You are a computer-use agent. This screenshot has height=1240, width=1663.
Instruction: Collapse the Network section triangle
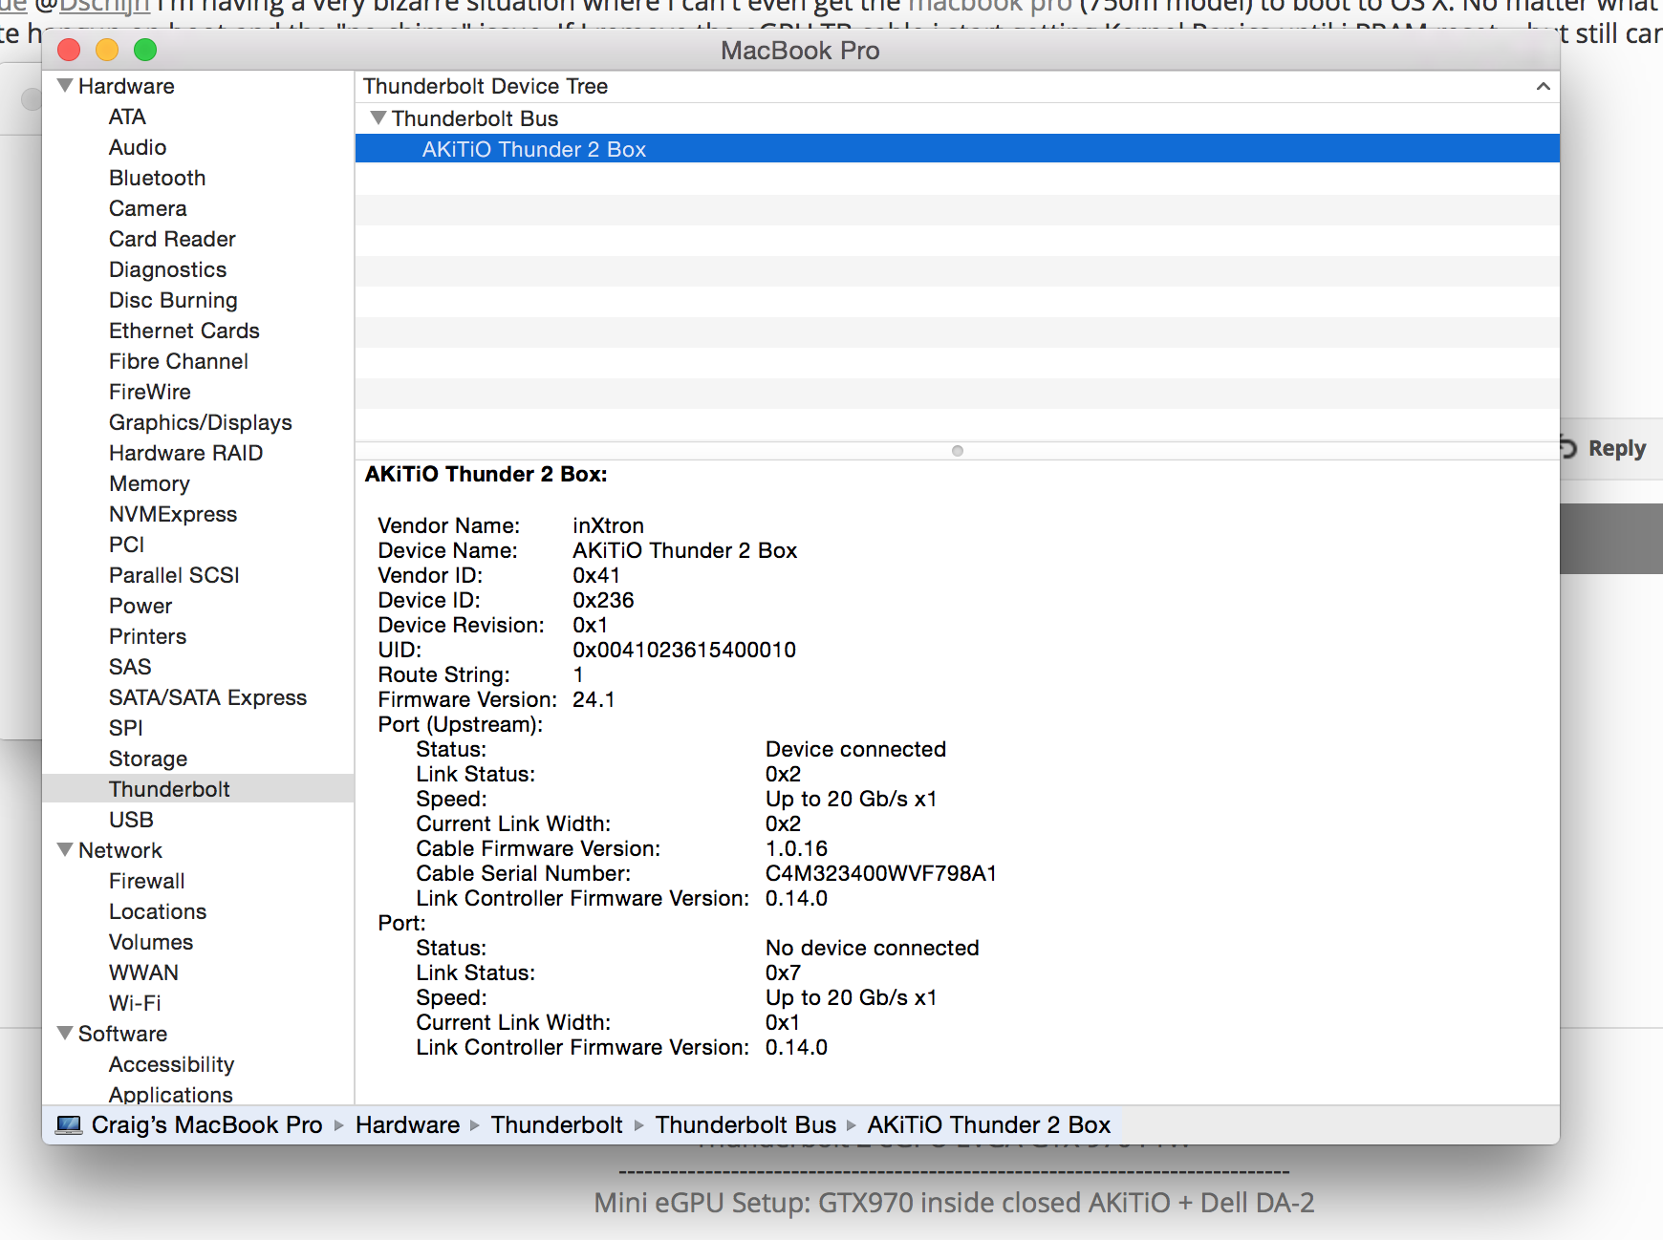[x=65, y=849]
